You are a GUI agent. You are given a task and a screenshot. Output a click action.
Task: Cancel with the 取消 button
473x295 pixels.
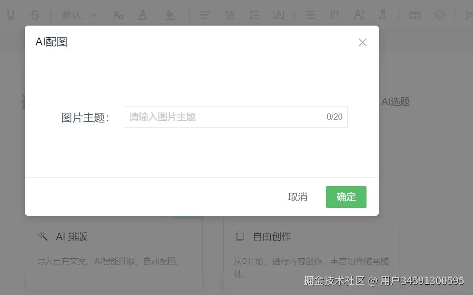pos(298,197)
